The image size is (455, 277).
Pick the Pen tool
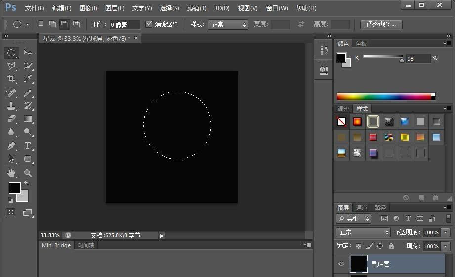click(x=11, y=145)
